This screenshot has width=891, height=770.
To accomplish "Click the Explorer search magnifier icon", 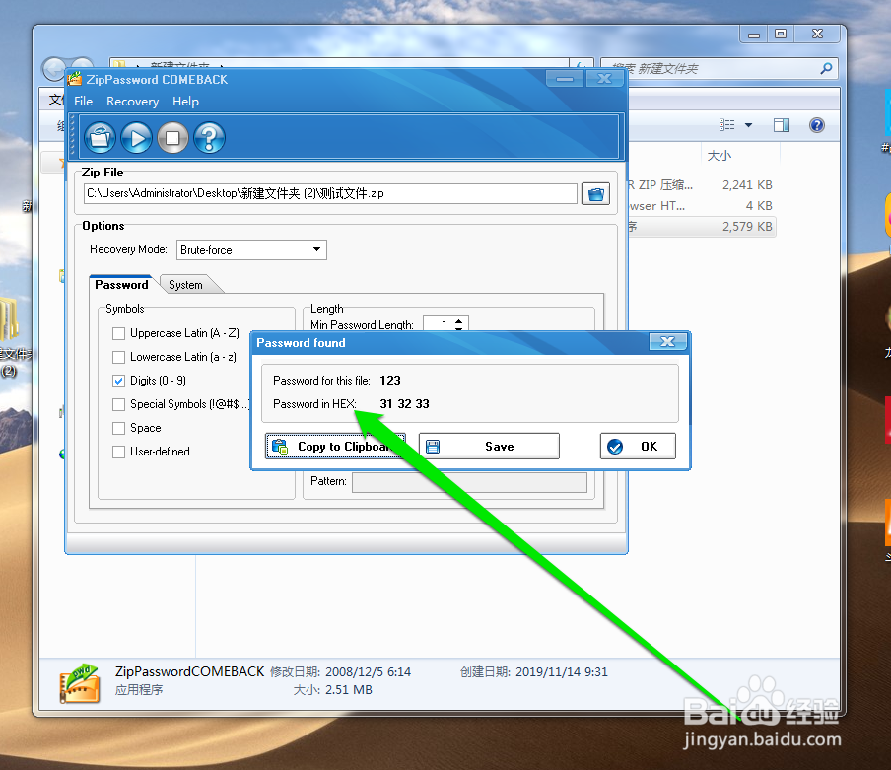I will tap(826, 69).
